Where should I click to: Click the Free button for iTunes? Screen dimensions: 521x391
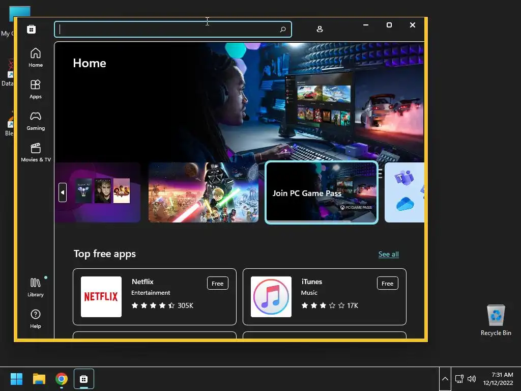[387, 283]
